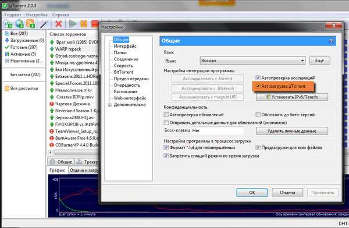Open the Russian language dropdown
This screenshot has width=349, height=228.
pos(252,60)
